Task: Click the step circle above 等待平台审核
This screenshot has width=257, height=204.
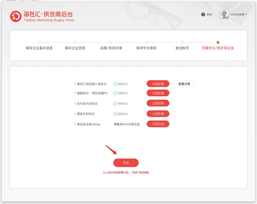Action: coord(146,42)
